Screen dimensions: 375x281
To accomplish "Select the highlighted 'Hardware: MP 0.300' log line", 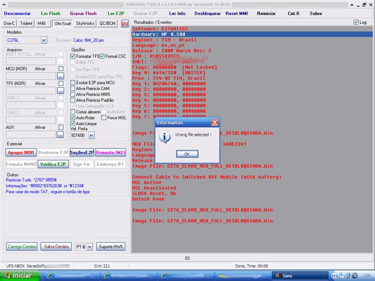I will tap(252, 34).
